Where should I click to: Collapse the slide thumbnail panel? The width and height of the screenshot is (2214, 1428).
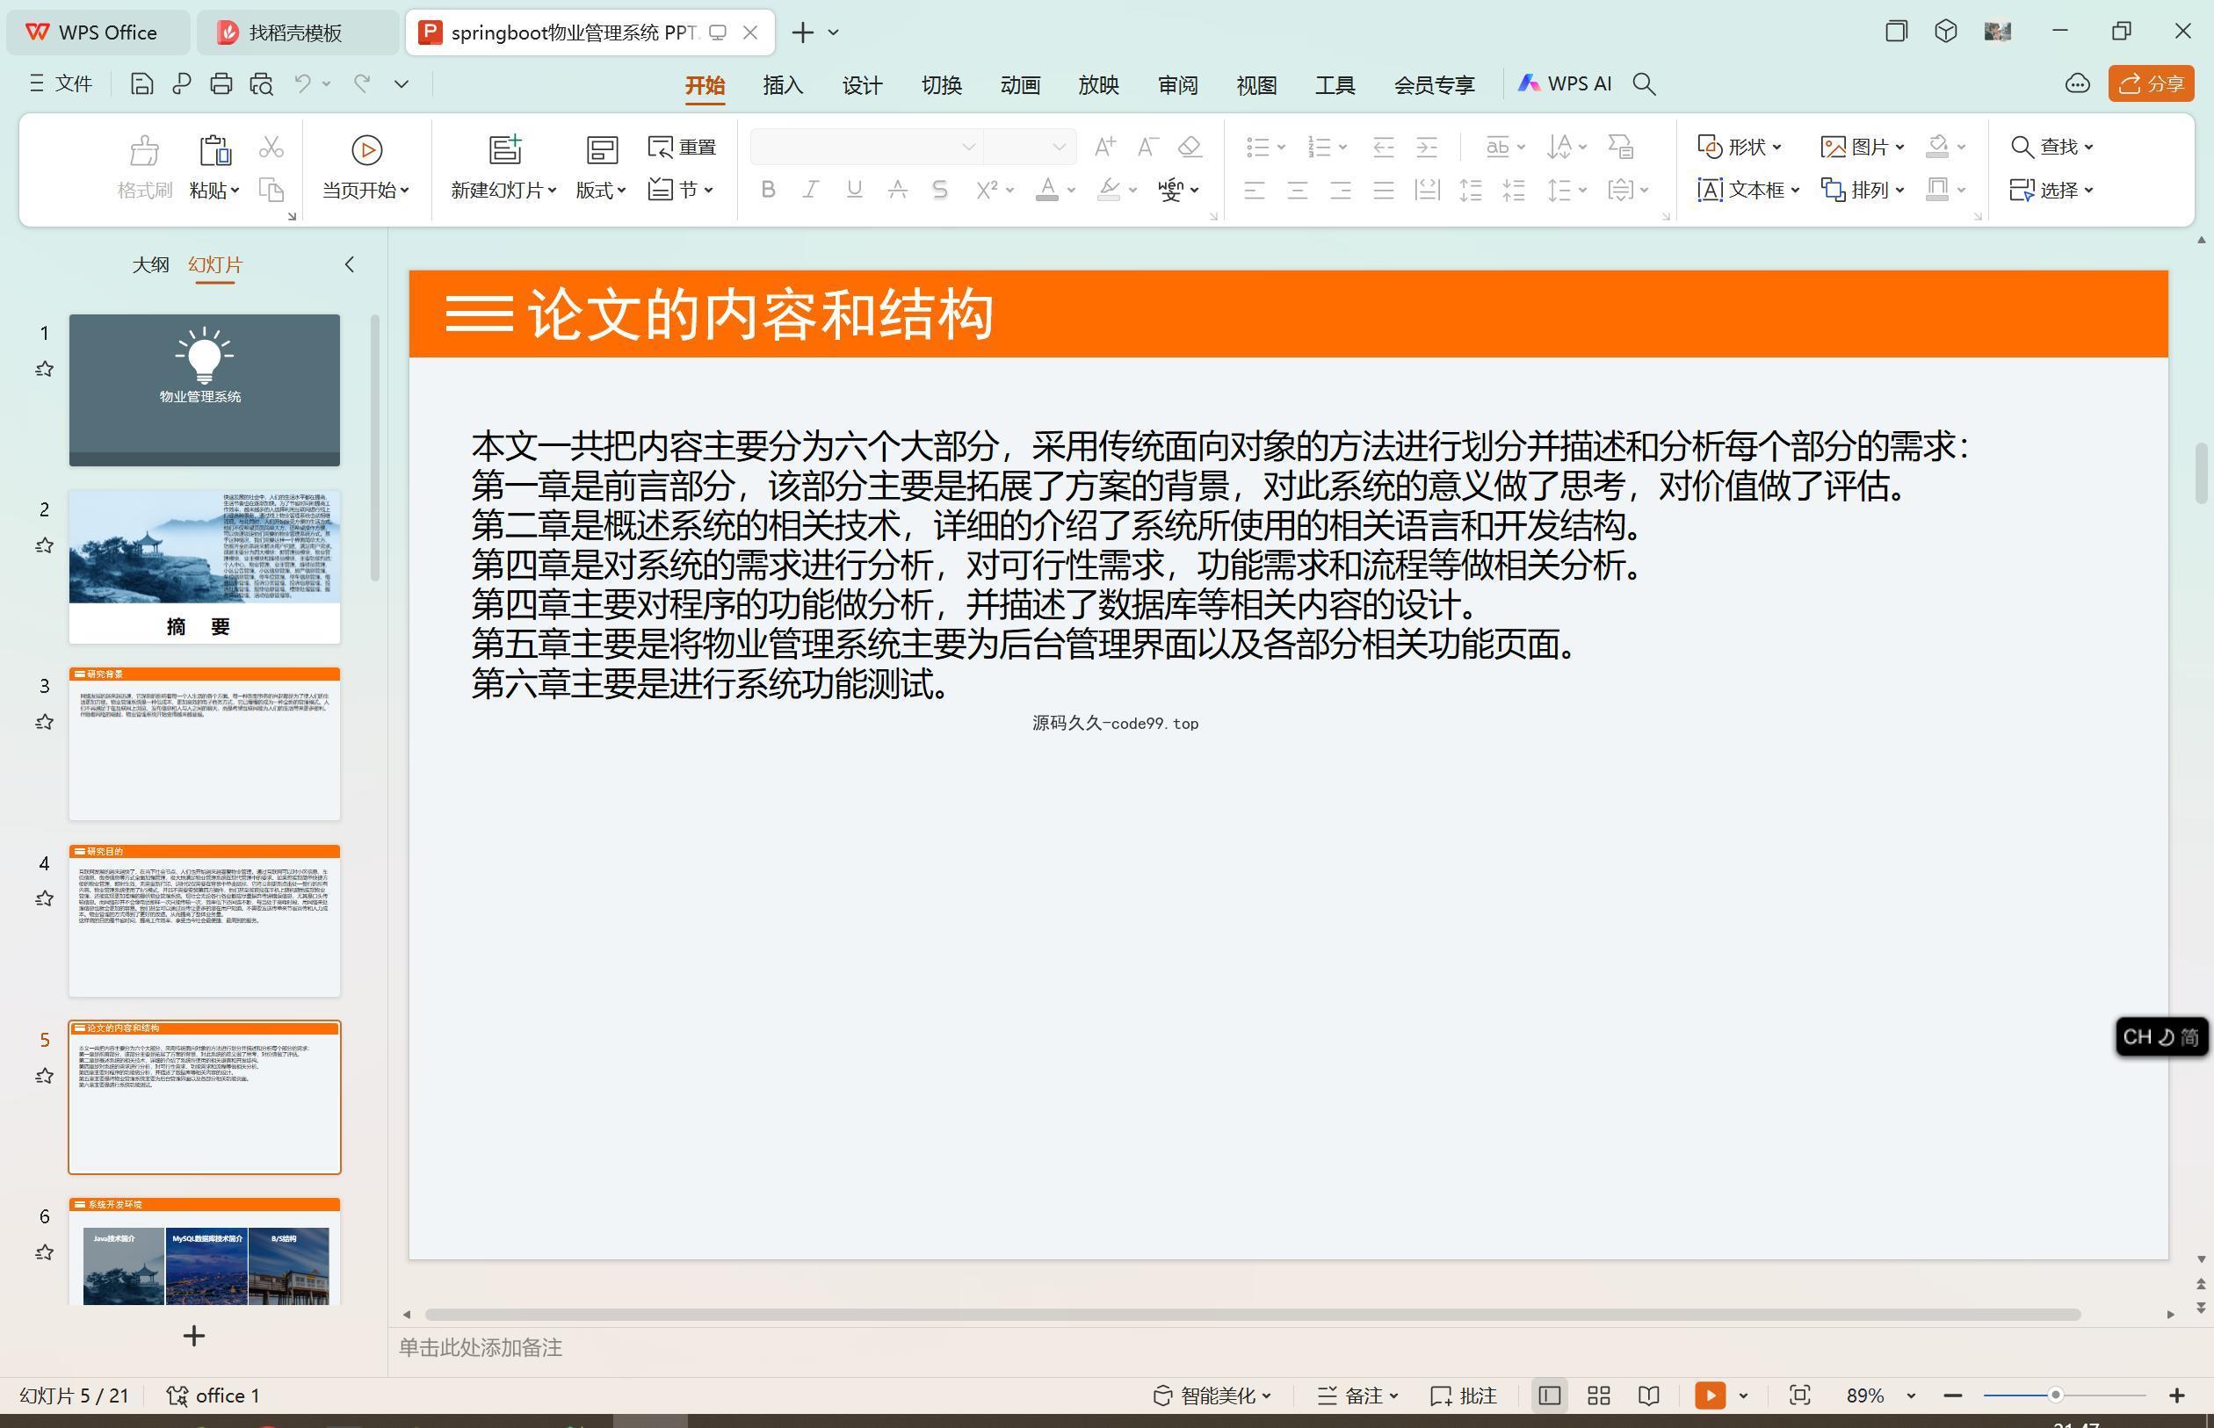click(350, 264)
